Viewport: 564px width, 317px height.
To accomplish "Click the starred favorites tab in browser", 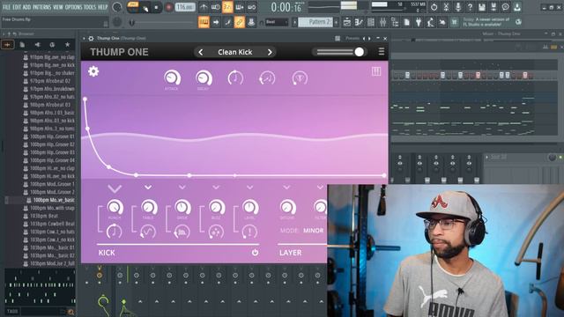I will tap(67, 45).
